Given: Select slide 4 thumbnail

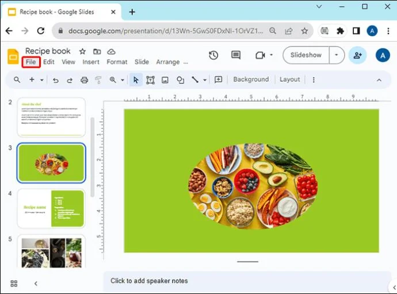Looking at the screenshot, I should coord(51,208).
